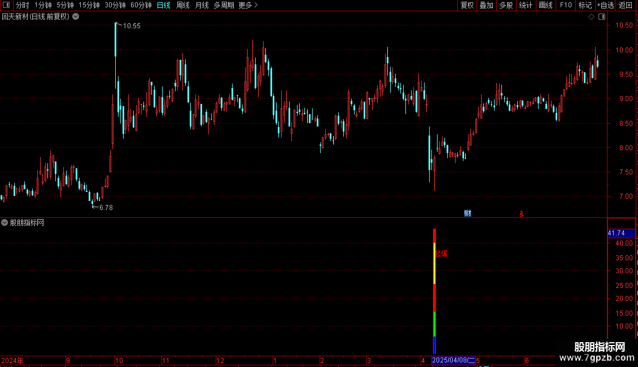Toggle the right info panel icon
Screen dimensions: 638x367
coord(602,17)
